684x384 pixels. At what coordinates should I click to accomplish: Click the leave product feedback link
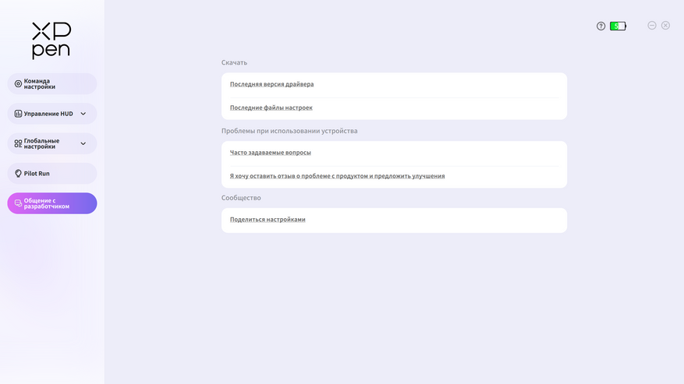[337, 176]
